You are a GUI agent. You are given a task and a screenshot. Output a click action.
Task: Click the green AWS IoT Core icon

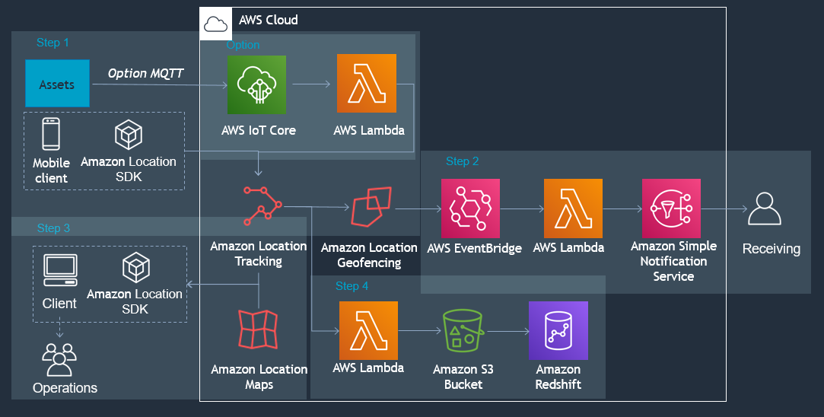click(256, 84)
